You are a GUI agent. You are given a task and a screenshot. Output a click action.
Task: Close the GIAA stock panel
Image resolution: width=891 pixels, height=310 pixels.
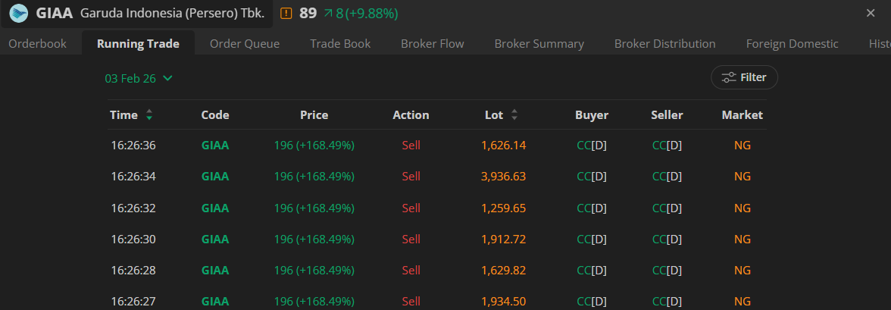click(871, 13)
